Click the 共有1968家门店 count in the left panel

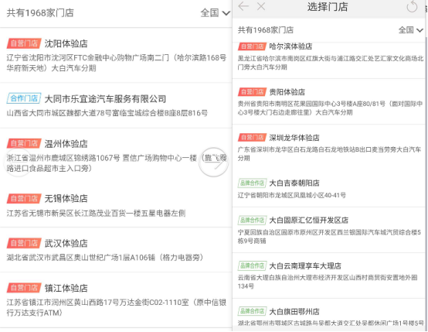(40, 13)
